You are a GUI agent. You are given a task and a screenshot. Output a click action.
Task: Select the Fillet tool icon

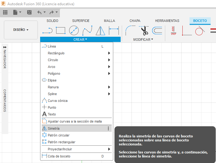(x=130, y=31)
